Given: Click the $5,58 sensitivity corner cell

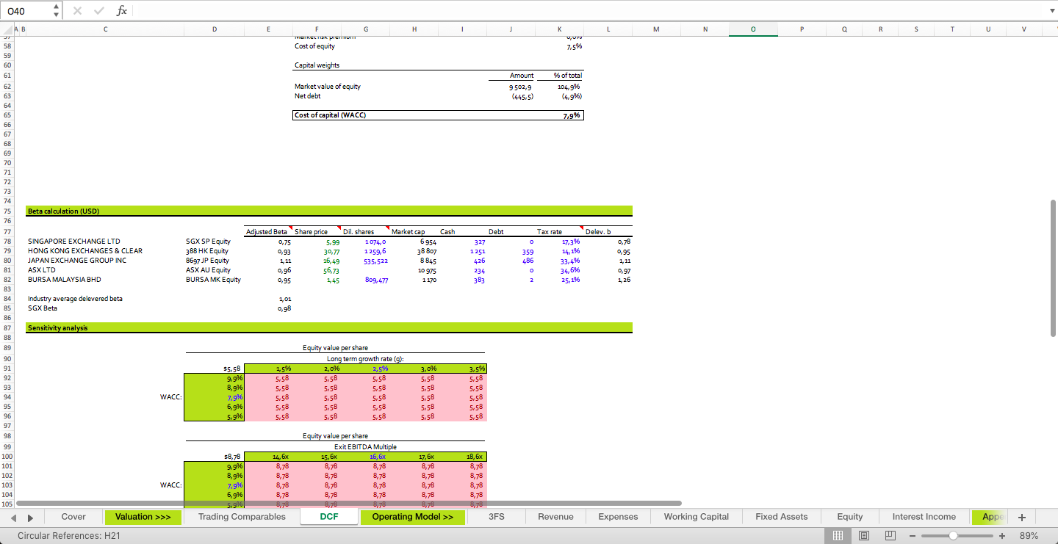Looking at the screenshot, I should click(x=231, y=369).
